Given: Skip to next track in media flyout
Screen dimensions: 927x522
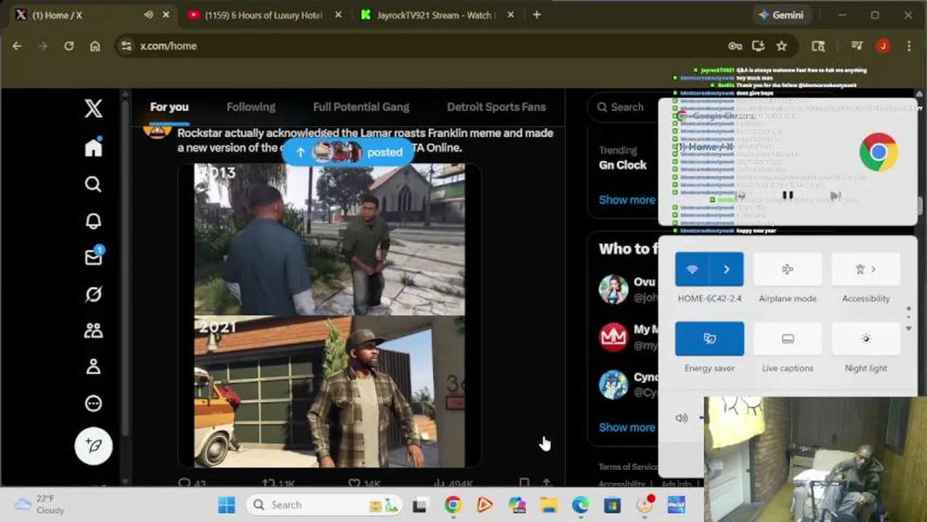Looking at the screenshot, I should (x=835, y=195).
